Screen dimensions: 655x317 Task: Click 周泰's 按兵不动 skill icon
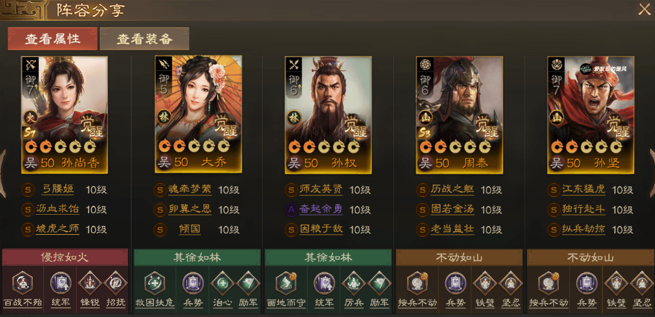pyautogui.click(x=417, y=283)
